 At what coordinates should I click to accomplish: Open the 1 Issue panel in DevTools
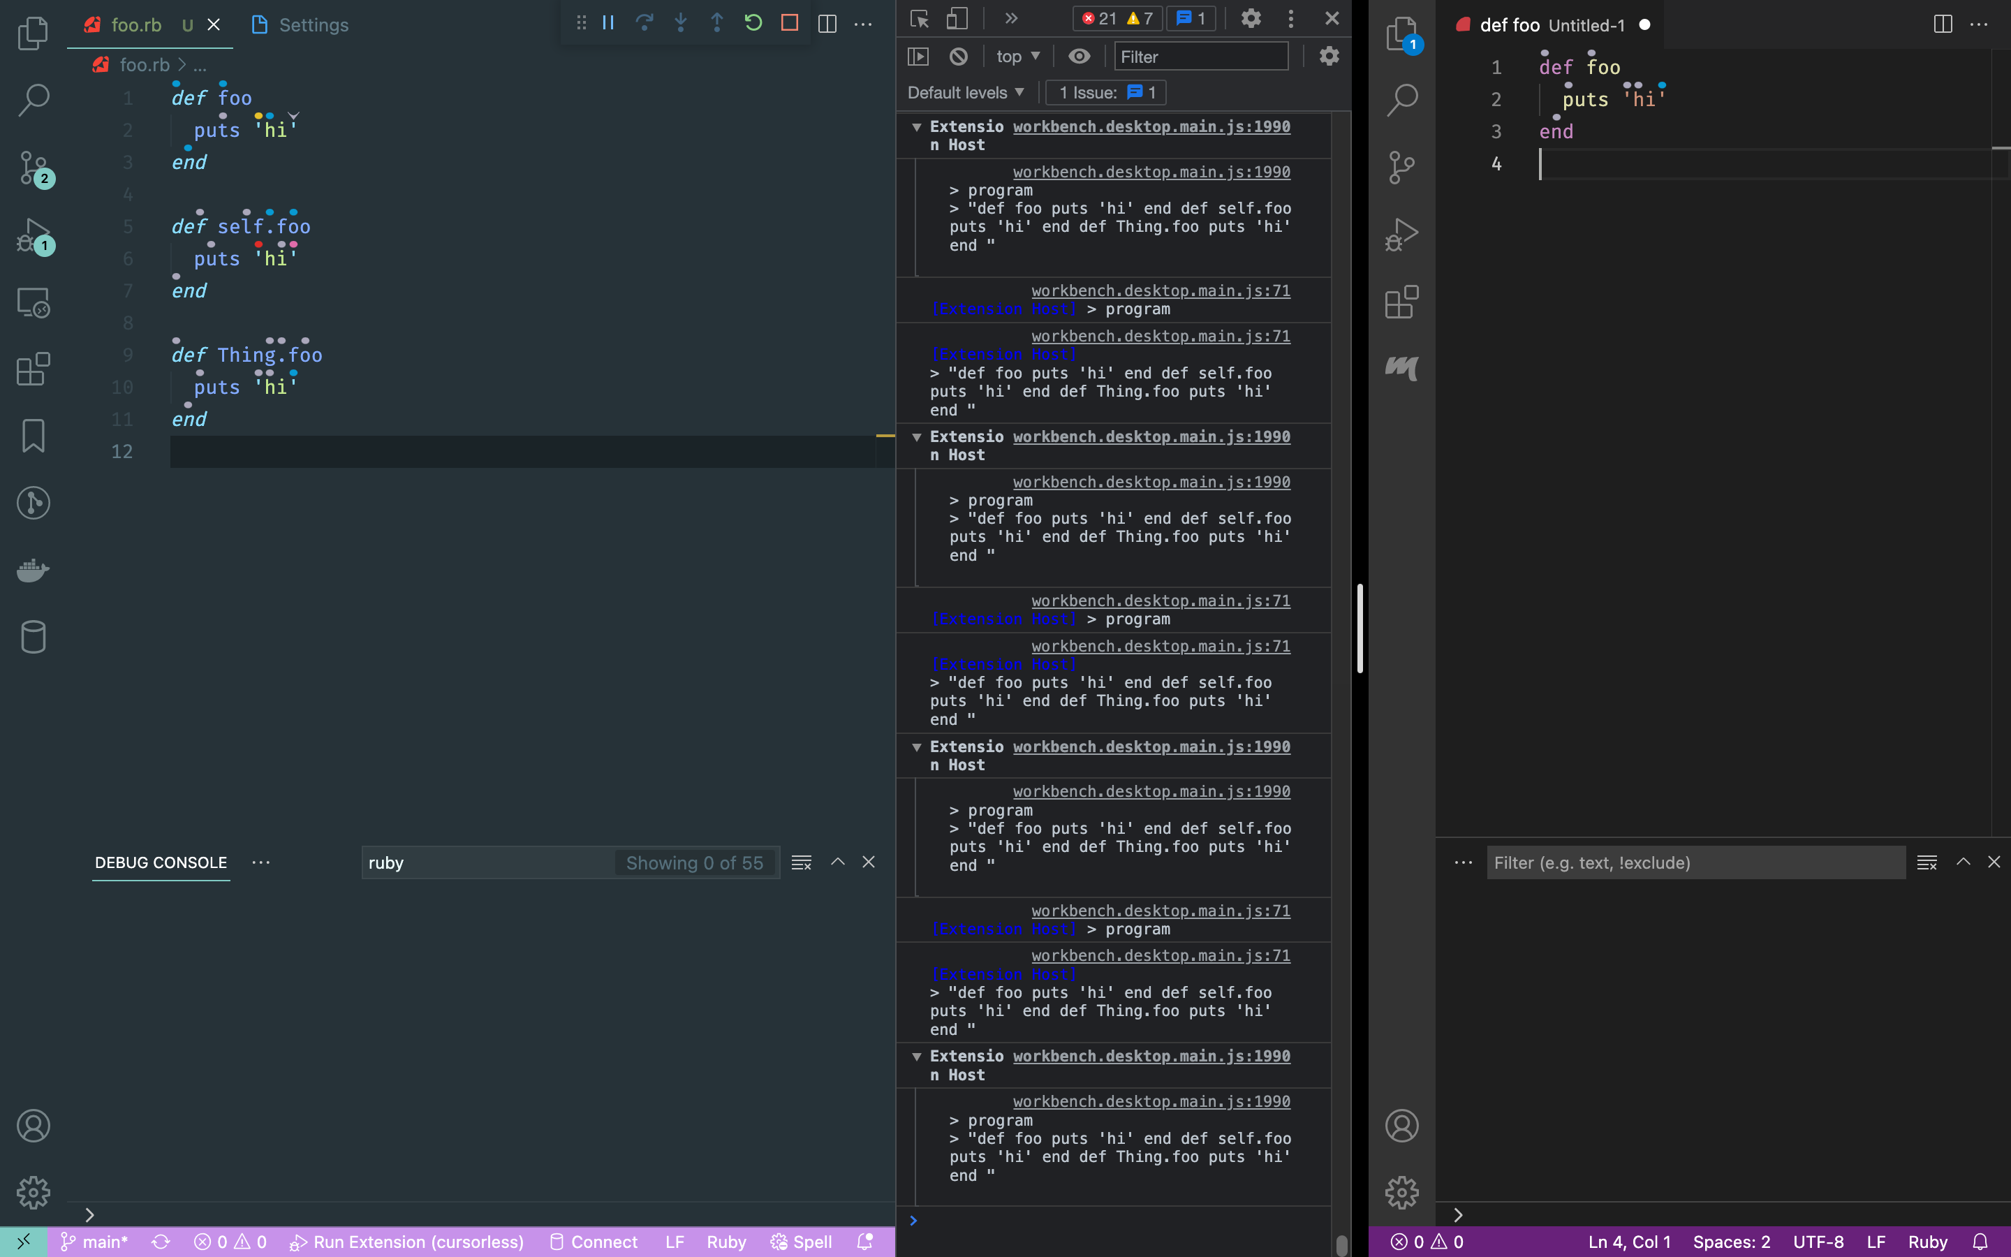[1105, 92]
